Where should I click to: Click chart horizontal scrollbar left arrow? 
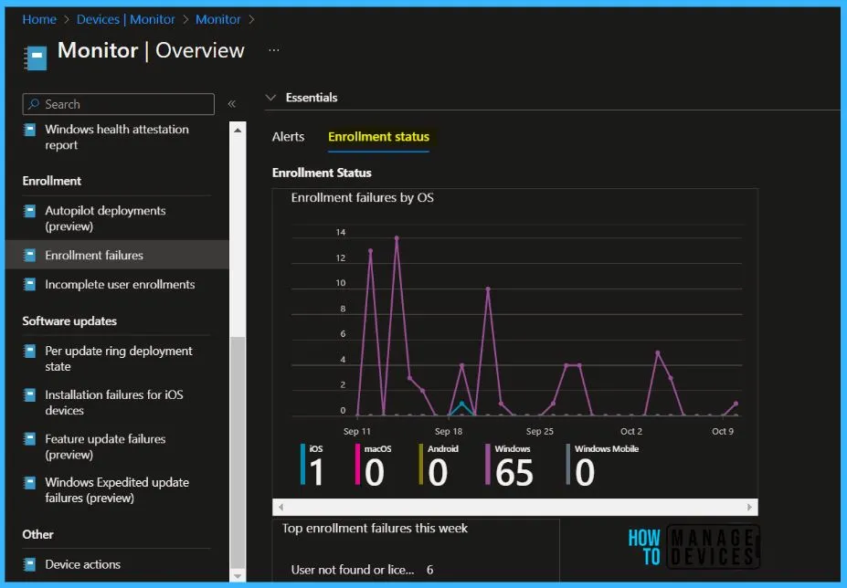[x=281, y=507]
